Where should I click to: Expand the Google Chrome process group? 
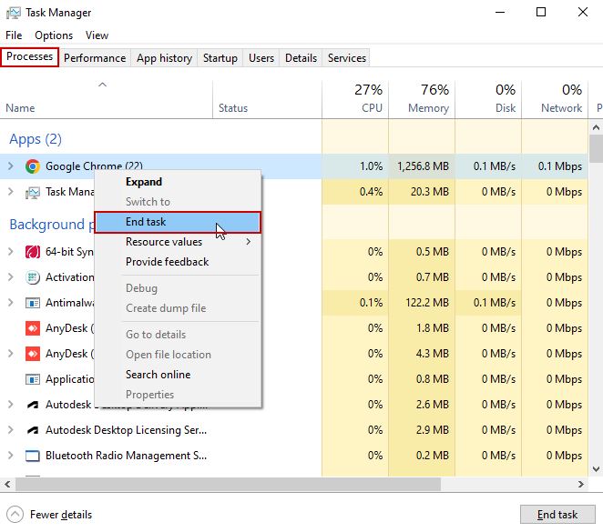(11, 166)
